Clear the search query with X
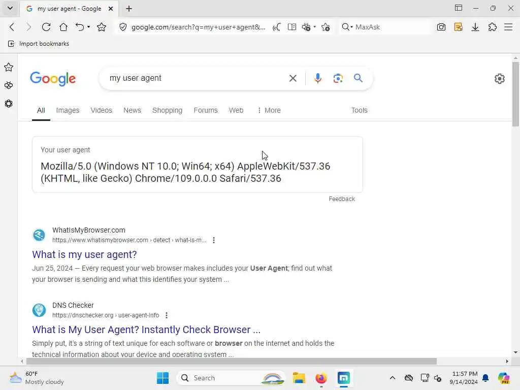This screenshot has width=520, height=390. 293,78
